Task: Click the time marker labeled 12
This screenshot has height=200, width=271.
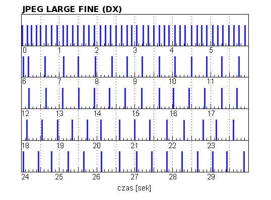Action: pos(25,114)
